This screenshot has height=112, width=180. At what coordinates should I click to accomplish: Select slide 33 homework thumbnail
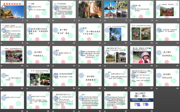point(116,100)
